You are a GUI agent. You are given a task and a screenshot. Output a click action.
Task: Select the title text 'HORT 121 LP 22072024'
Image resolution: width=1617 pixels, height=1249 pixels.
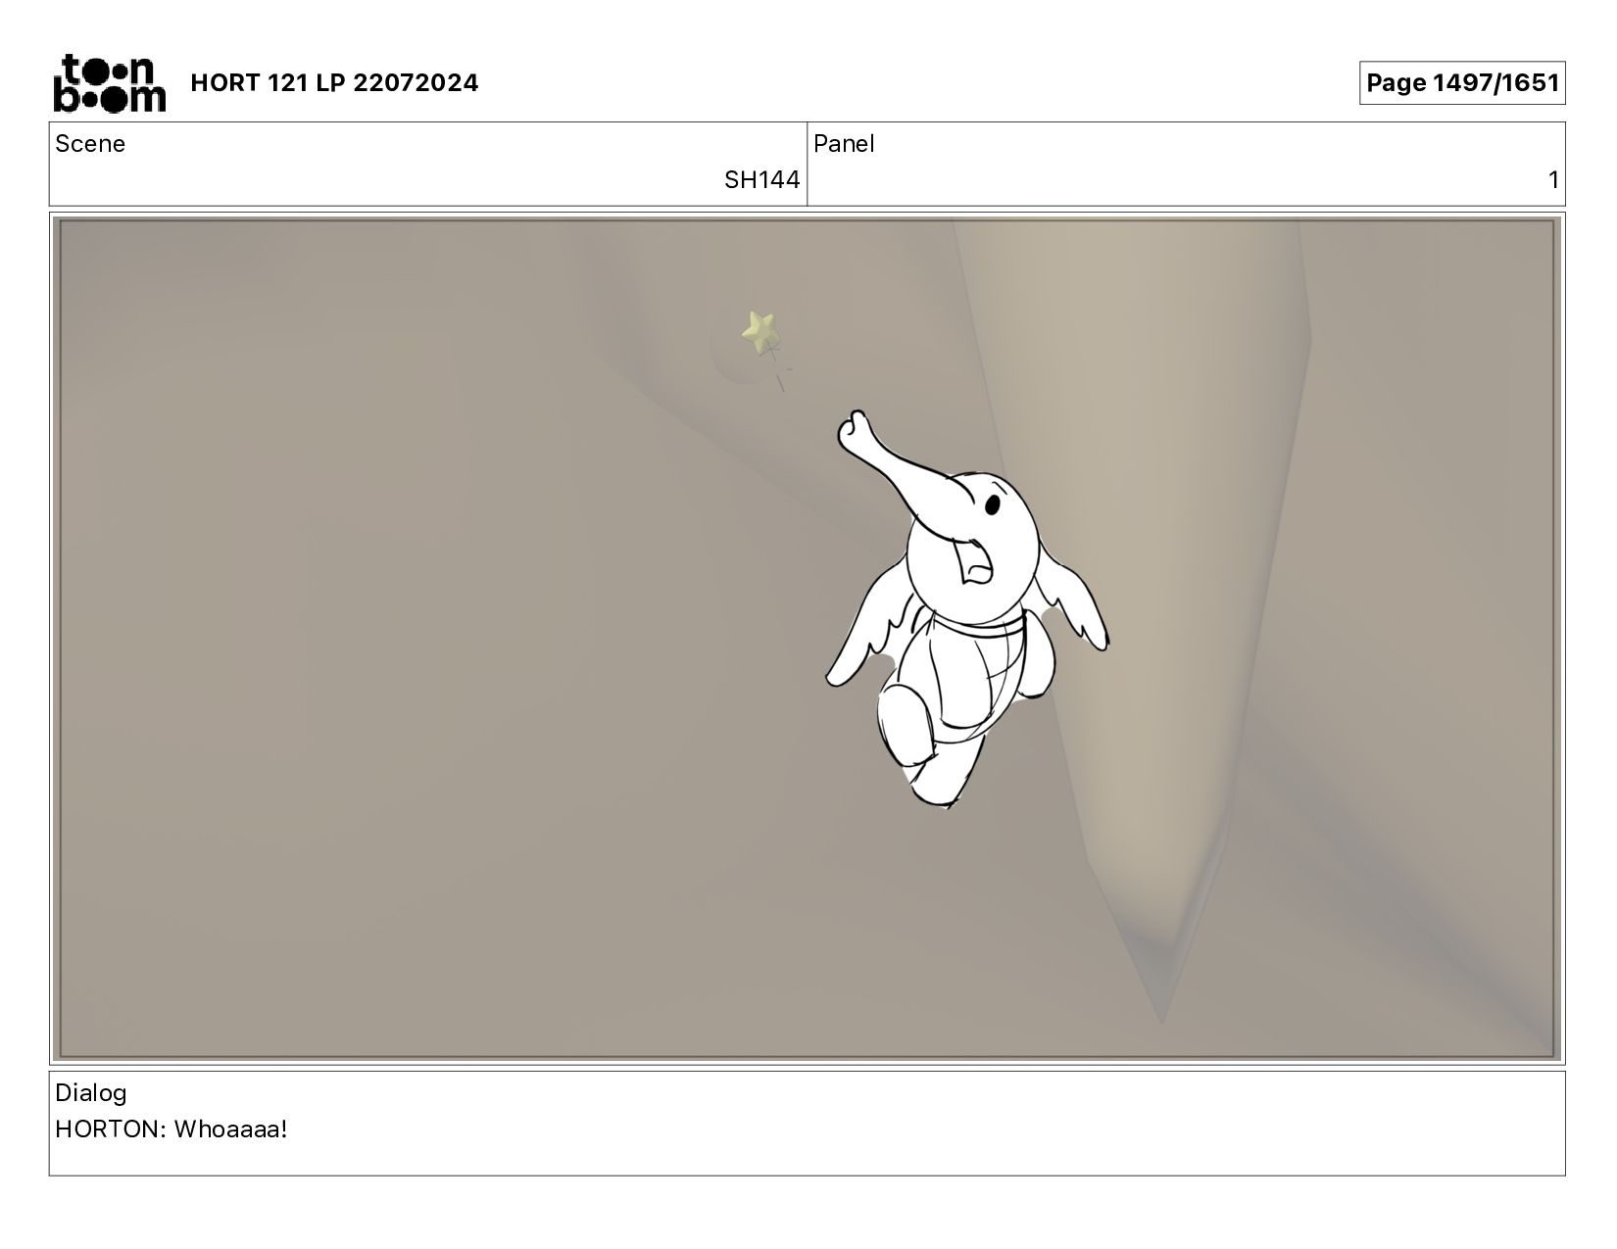[334, 82]
